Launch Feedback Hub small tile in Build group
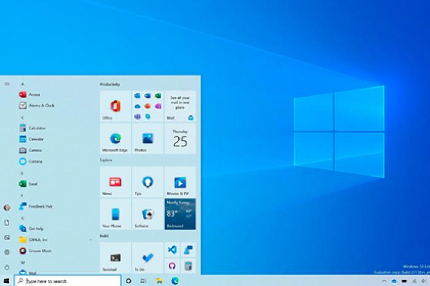The image size is (430, 286). pos(189,250)
